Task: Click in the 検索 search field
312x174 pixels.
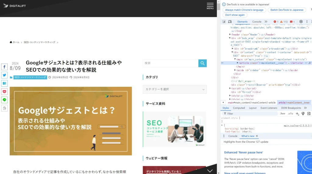Action: pos(171,63)
